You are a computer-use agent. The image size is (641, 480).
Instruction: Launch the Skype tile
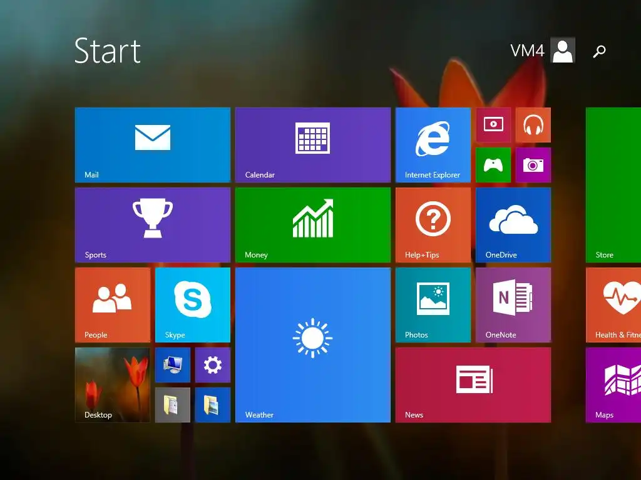click(193, 305)
